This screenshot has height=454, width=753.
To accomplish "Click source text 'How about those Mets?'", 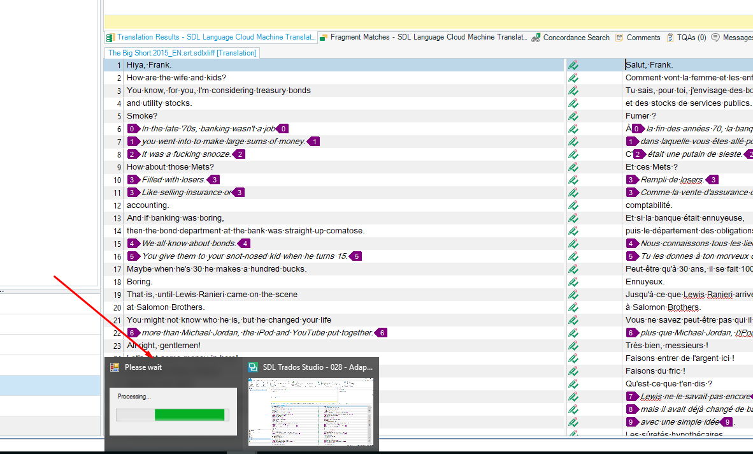I will pyautogui.click(x=171, y=167).
